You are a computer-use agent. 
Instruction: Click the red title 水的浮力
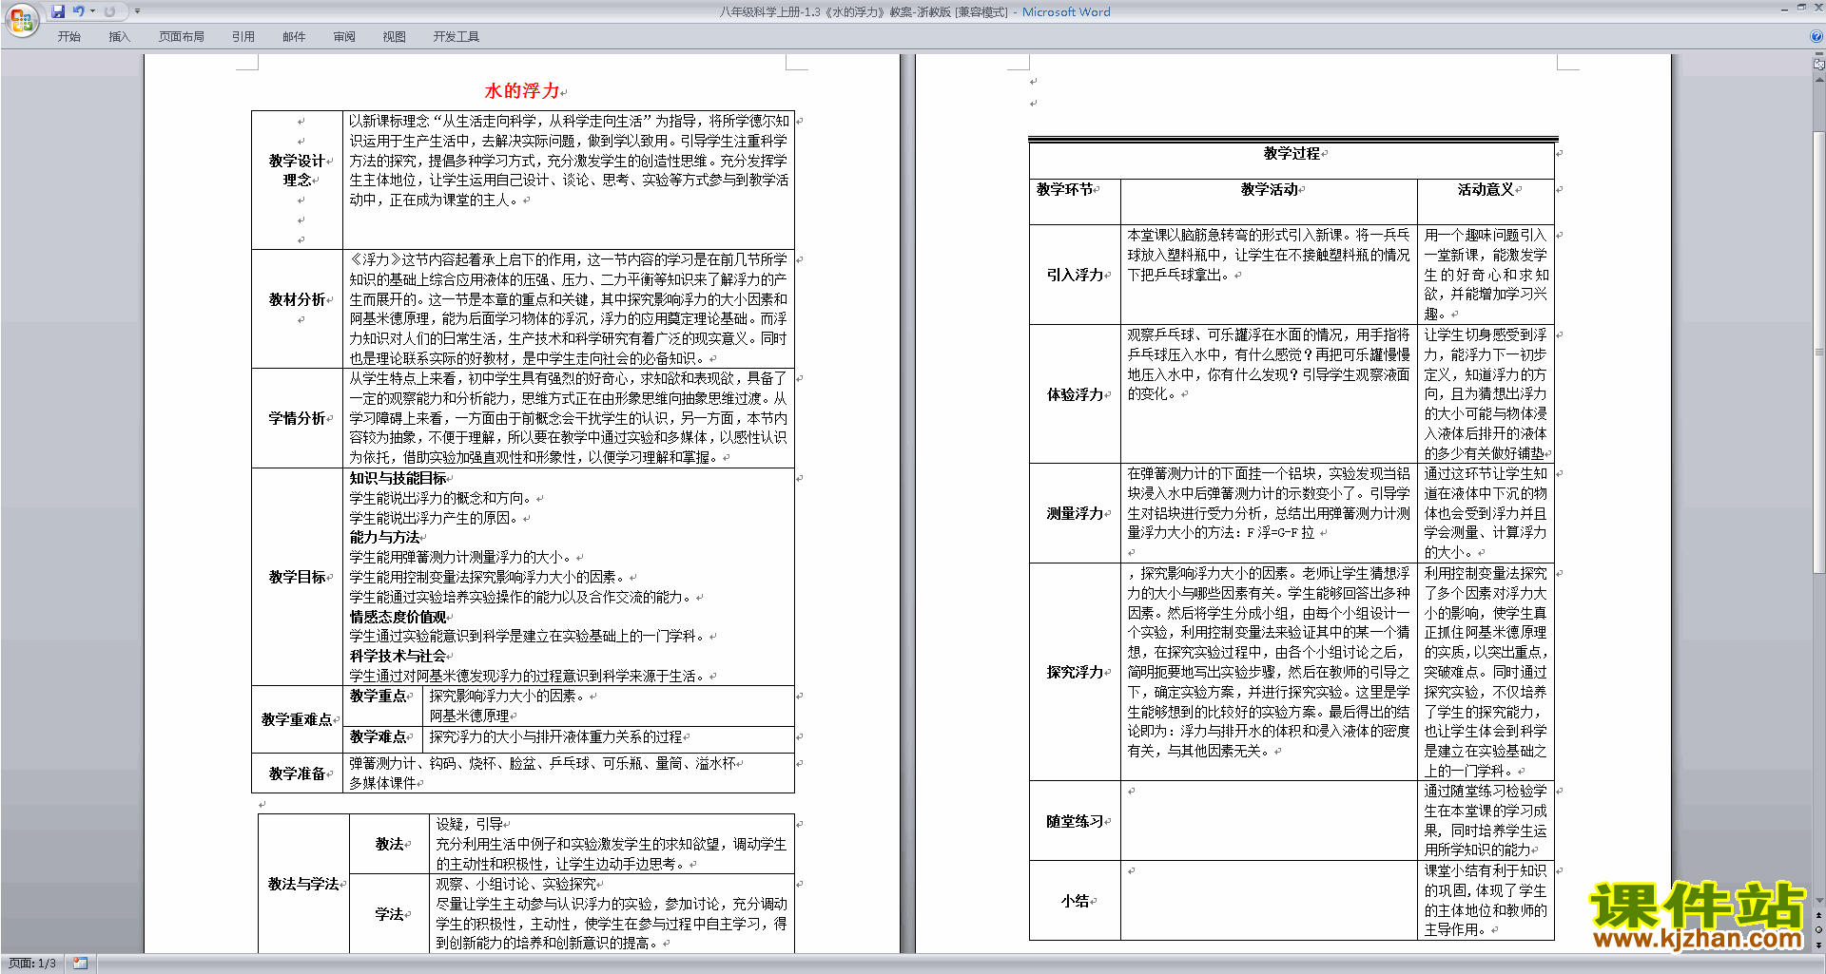522,91
